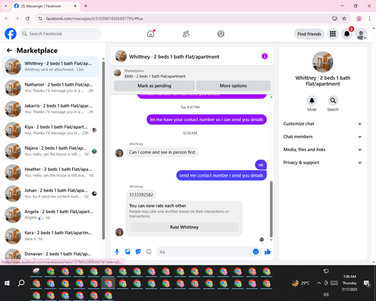This screenshot has height=301, width=376.
Task: Open Chrome three-dot menu
Action: (369, 18)
